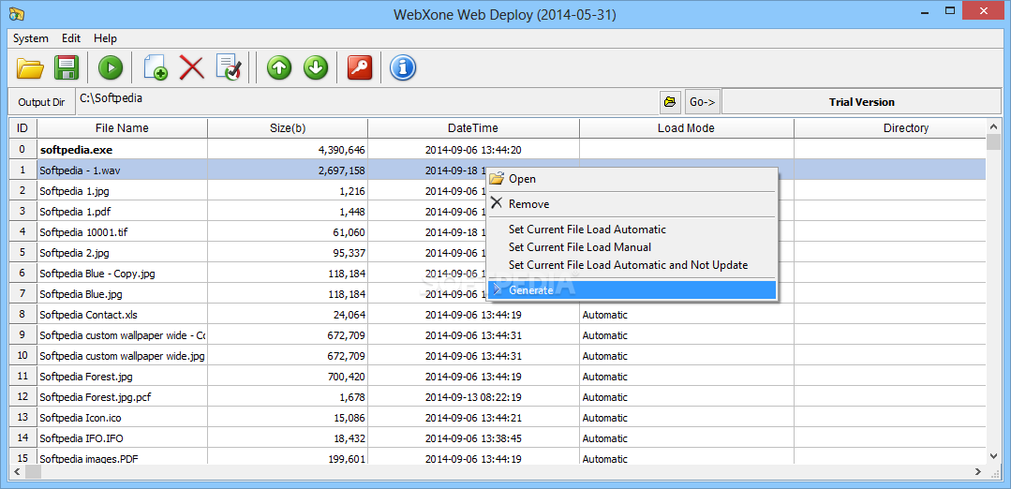Viewport: 1011px width, 489px height.
Task: Choose Open from the context menu
Action: [632, 179]
